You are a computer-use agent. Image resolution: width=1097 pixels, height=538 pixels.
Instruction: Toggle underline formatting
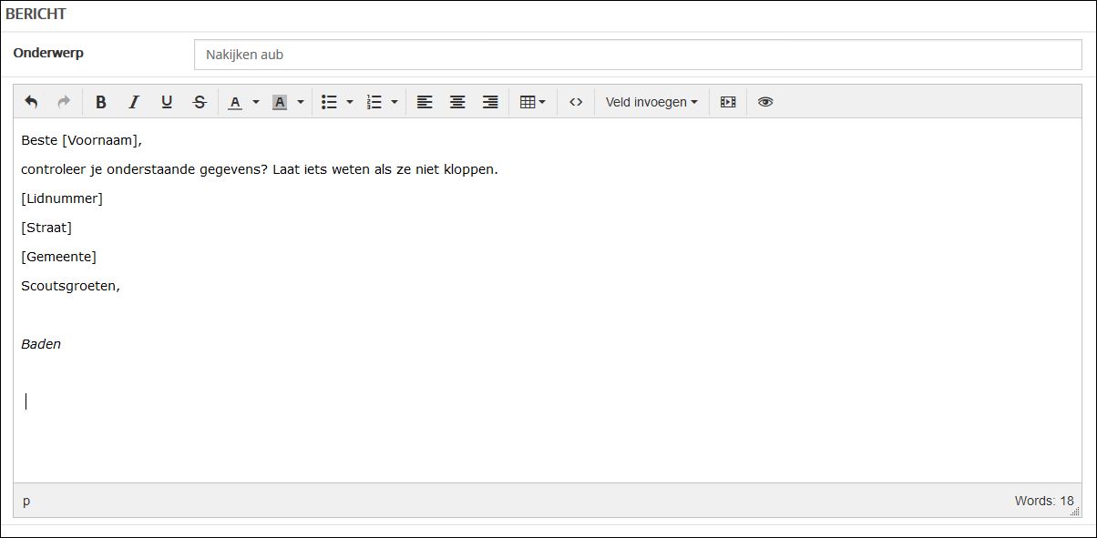point(167,102)
